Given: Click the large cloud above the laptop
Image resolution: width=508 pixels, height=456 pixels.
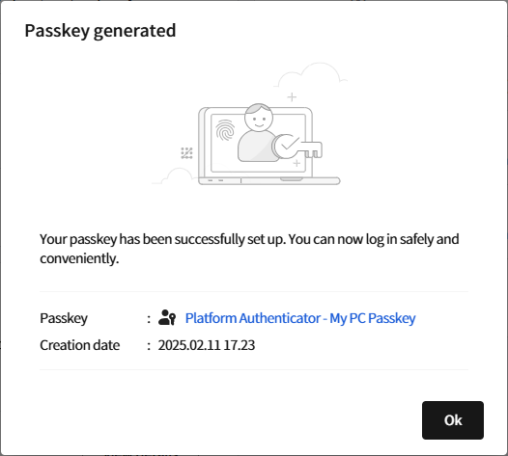Looking at the screenshot, I should tap(310, 75).
